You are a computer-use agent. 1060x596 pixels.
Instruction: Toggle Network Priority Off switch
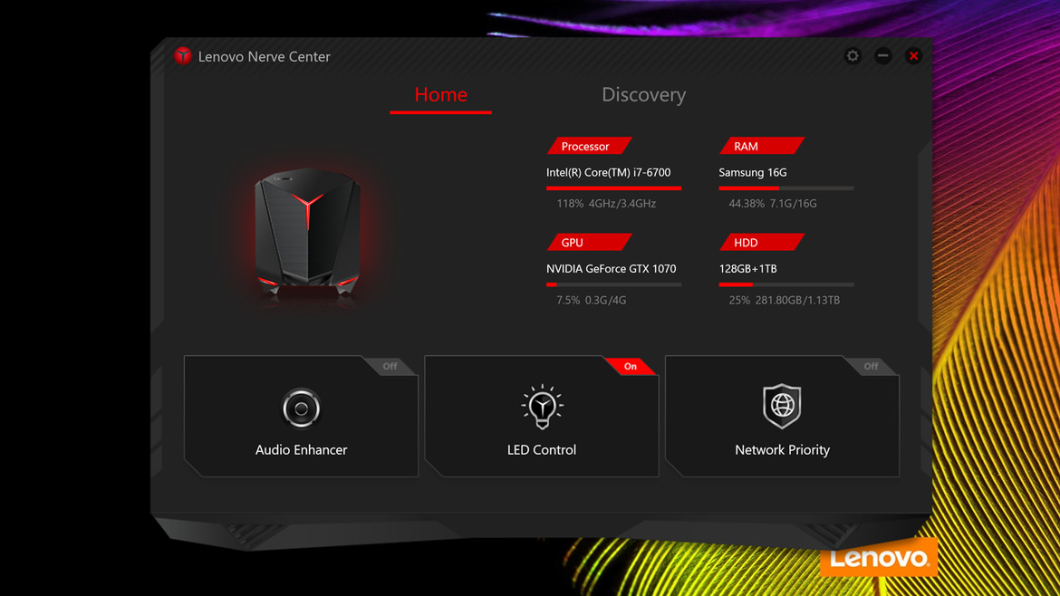pyautogui.click(x=871, y=366)
